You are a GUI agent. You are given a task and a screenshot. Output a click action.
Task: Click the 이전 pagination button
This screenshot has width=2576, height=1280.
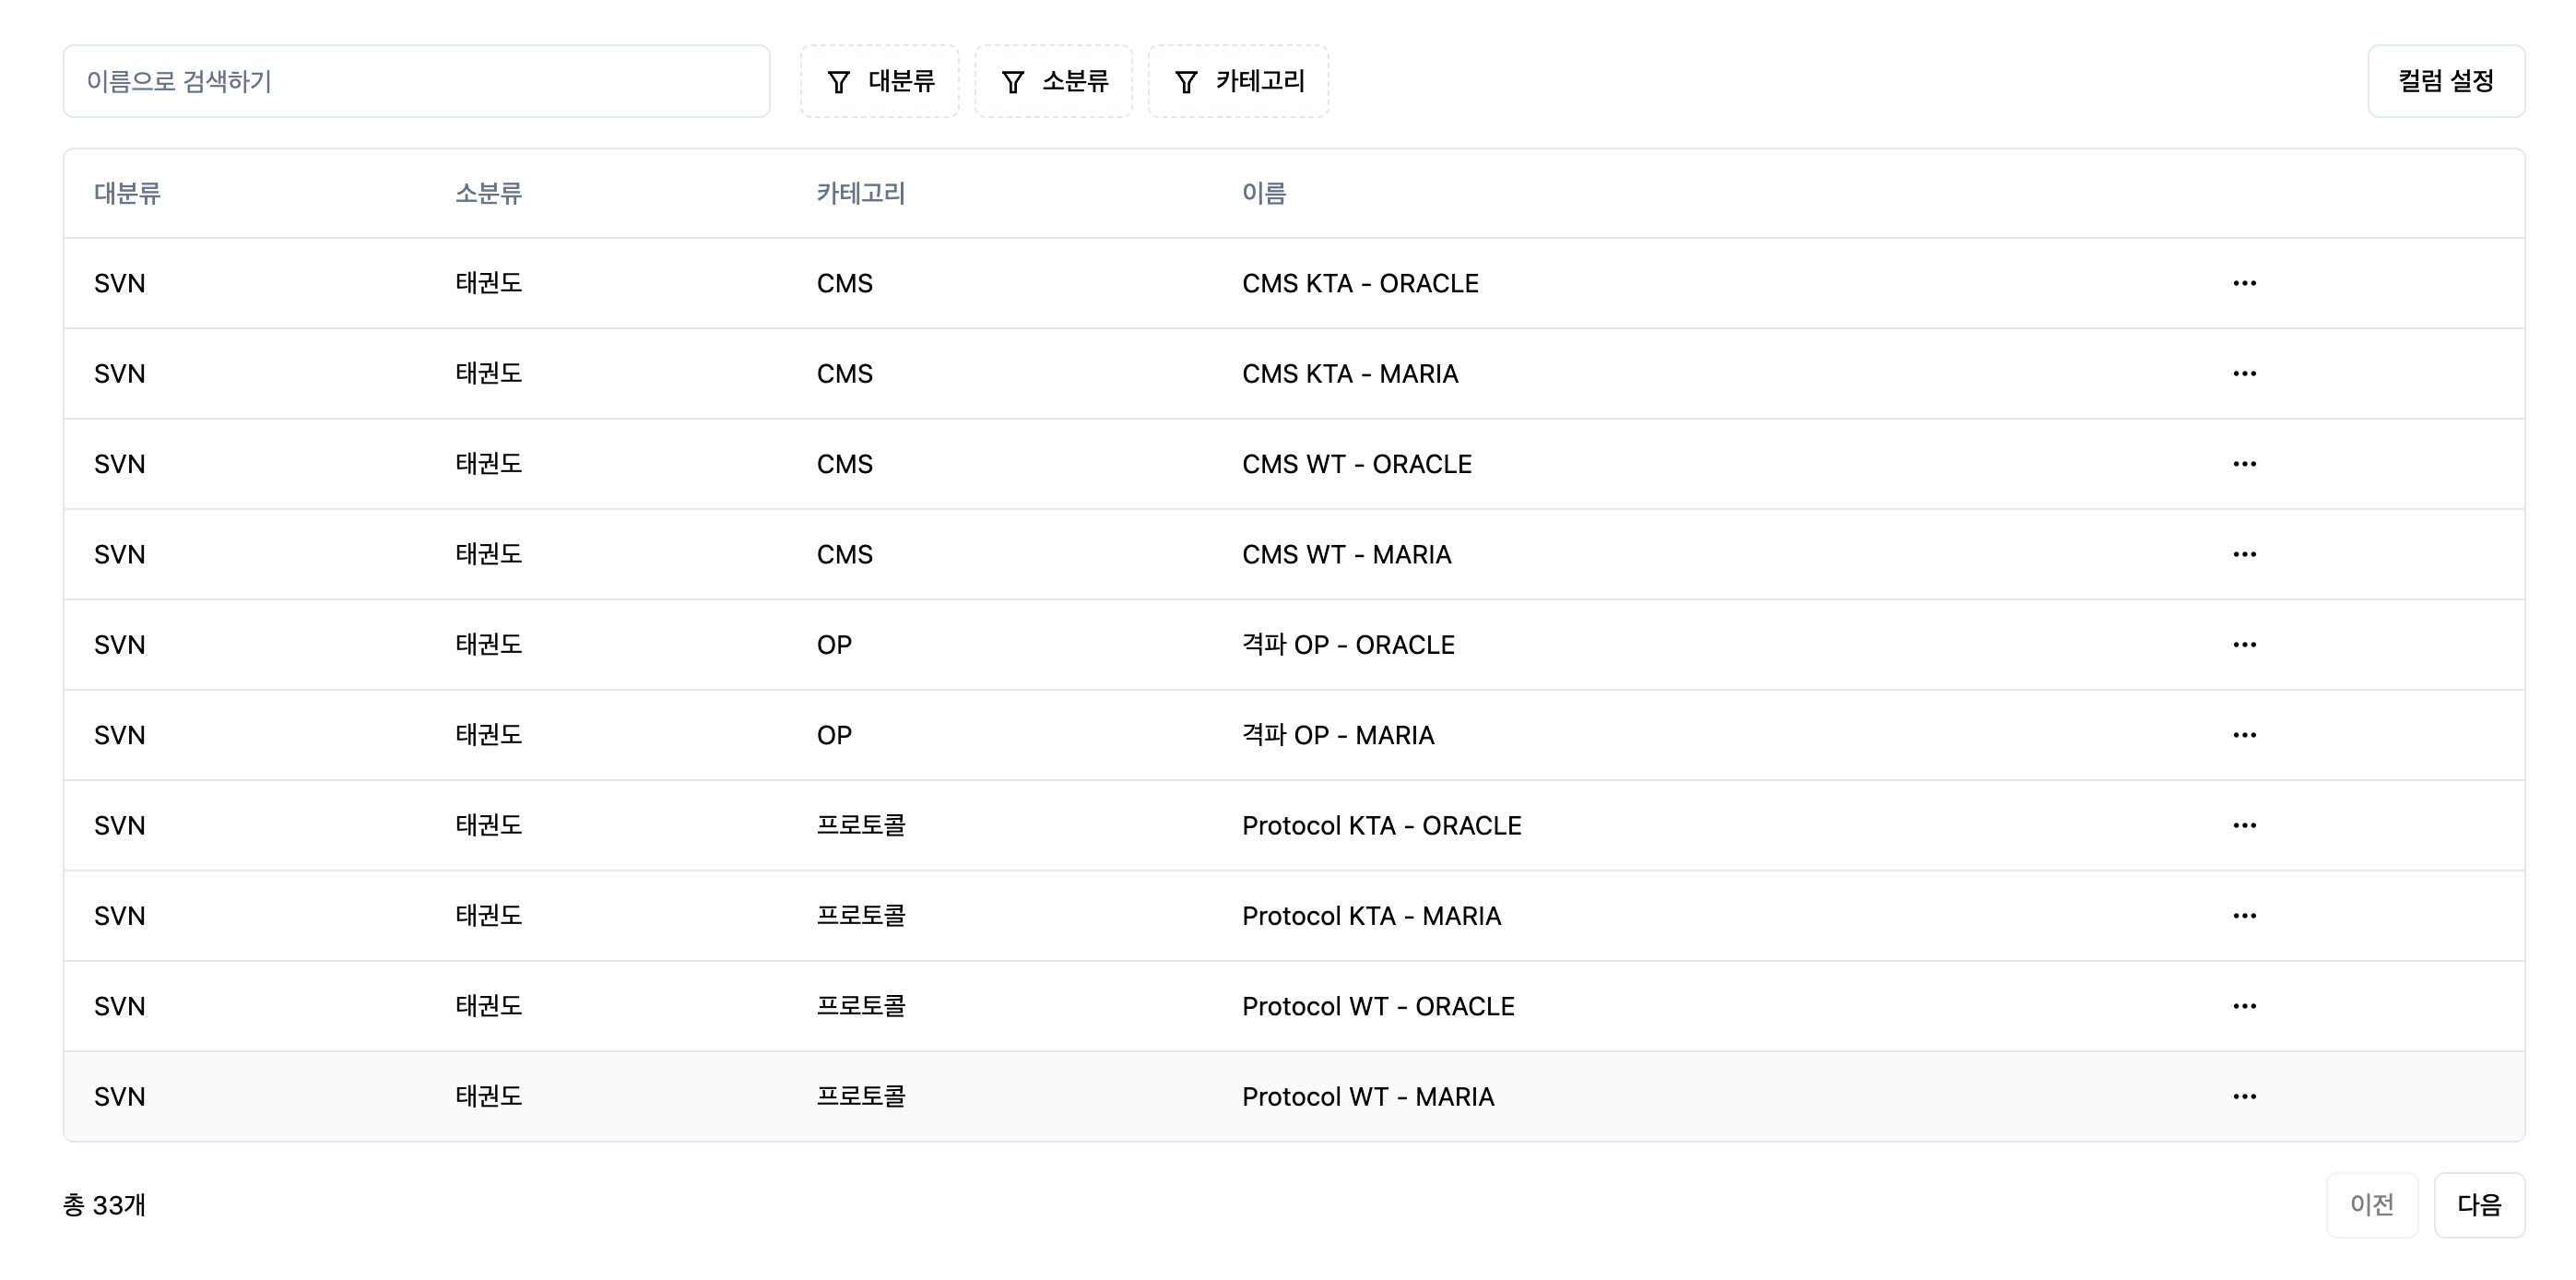[x=2372, y=1205]
